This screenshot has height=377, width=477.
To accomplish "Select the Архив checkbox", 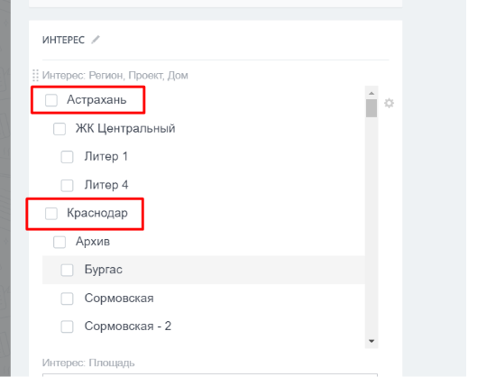I will pos(60,243).
